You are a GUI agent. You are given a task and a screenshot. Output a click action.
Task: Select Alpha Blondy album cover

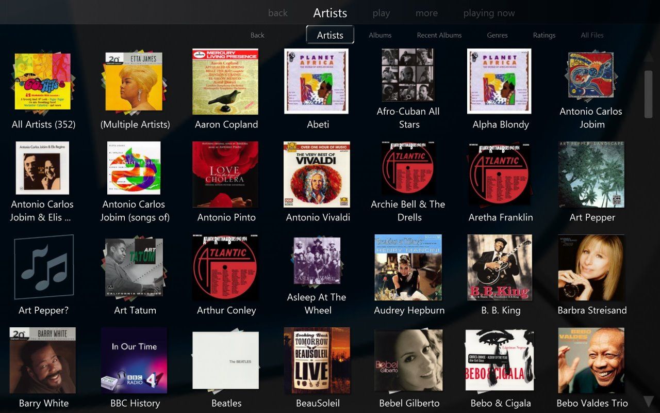pyautogui.click(x=499, y=81)
